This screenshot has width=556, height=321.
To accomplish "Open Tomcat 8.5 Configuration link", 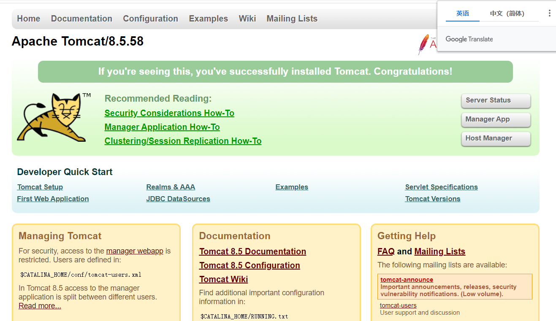I will (x=250, y=265).
